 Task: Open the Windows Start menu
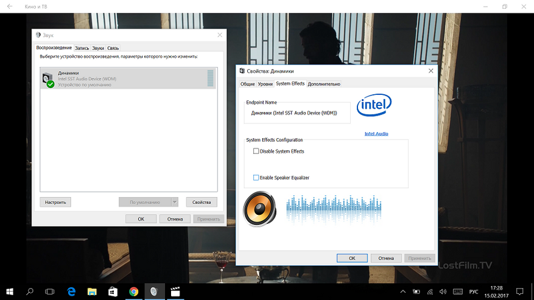pos(10,292)
